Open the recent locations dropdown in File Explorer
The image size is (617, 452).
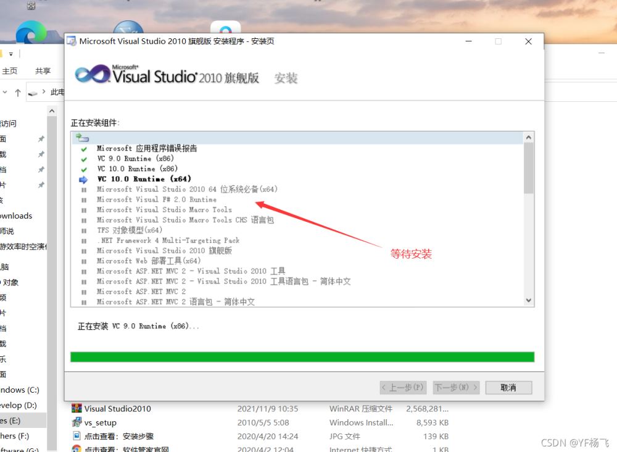click(5, 92)
